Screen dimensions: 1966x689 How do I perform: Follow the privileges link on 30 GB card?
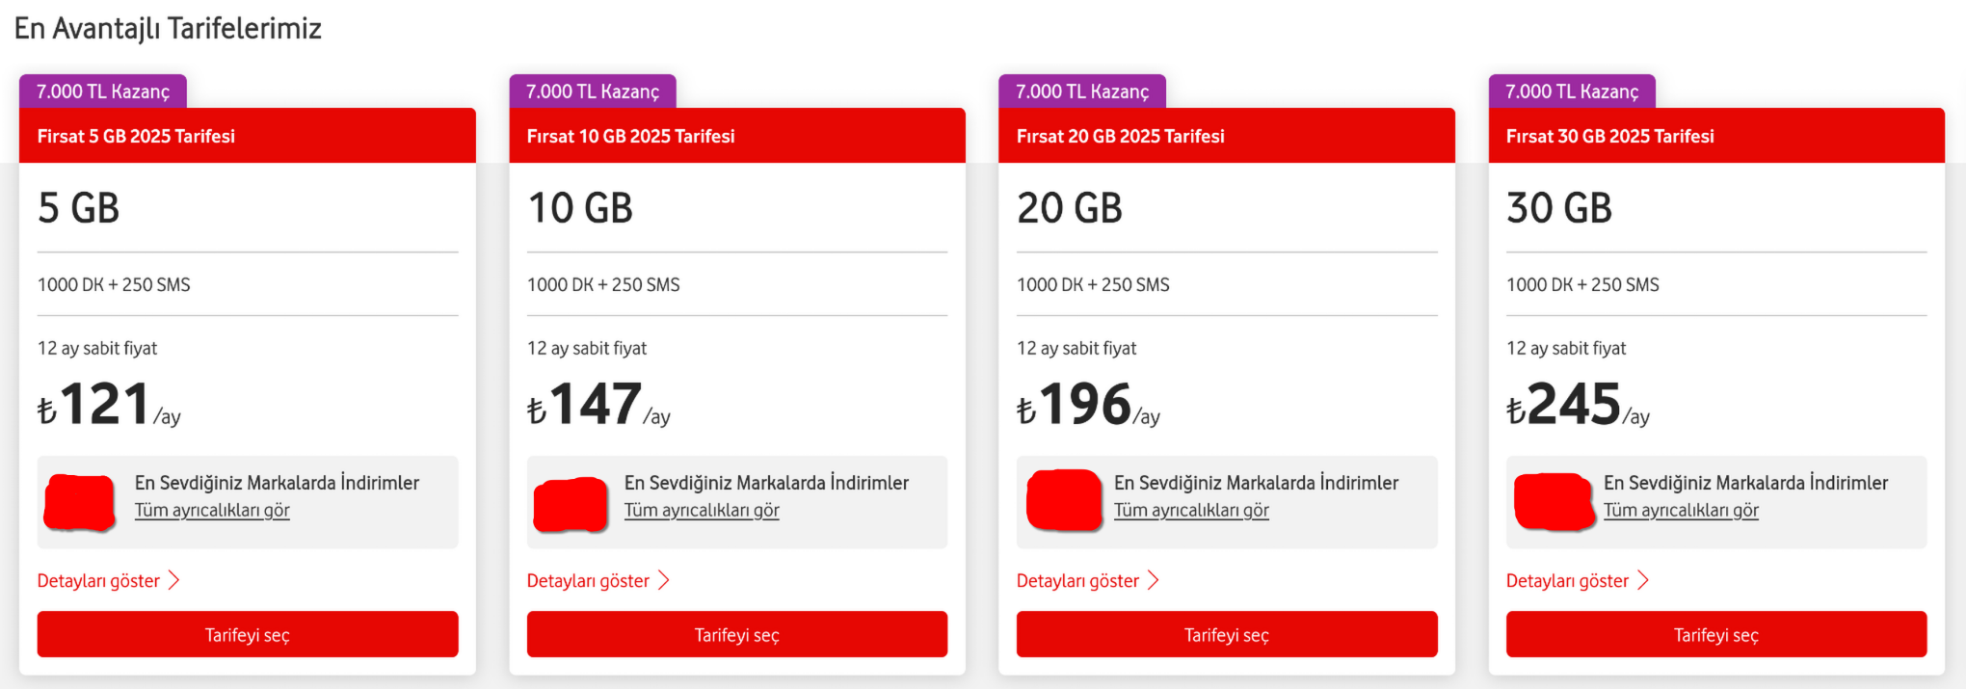click(1681, 510)
